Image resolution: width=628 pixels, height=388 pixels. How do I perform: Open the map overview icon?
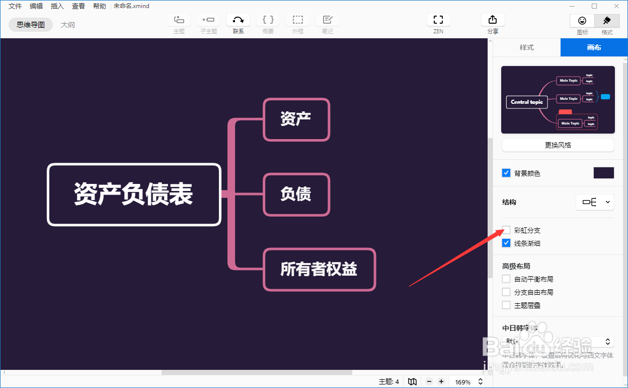tap(412, 381)
